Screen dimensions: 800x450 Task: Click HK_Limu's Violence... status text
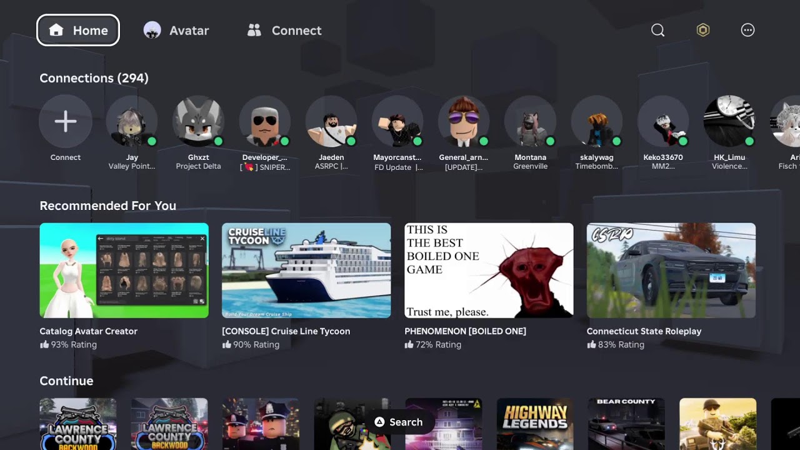[x=730, y=166]
